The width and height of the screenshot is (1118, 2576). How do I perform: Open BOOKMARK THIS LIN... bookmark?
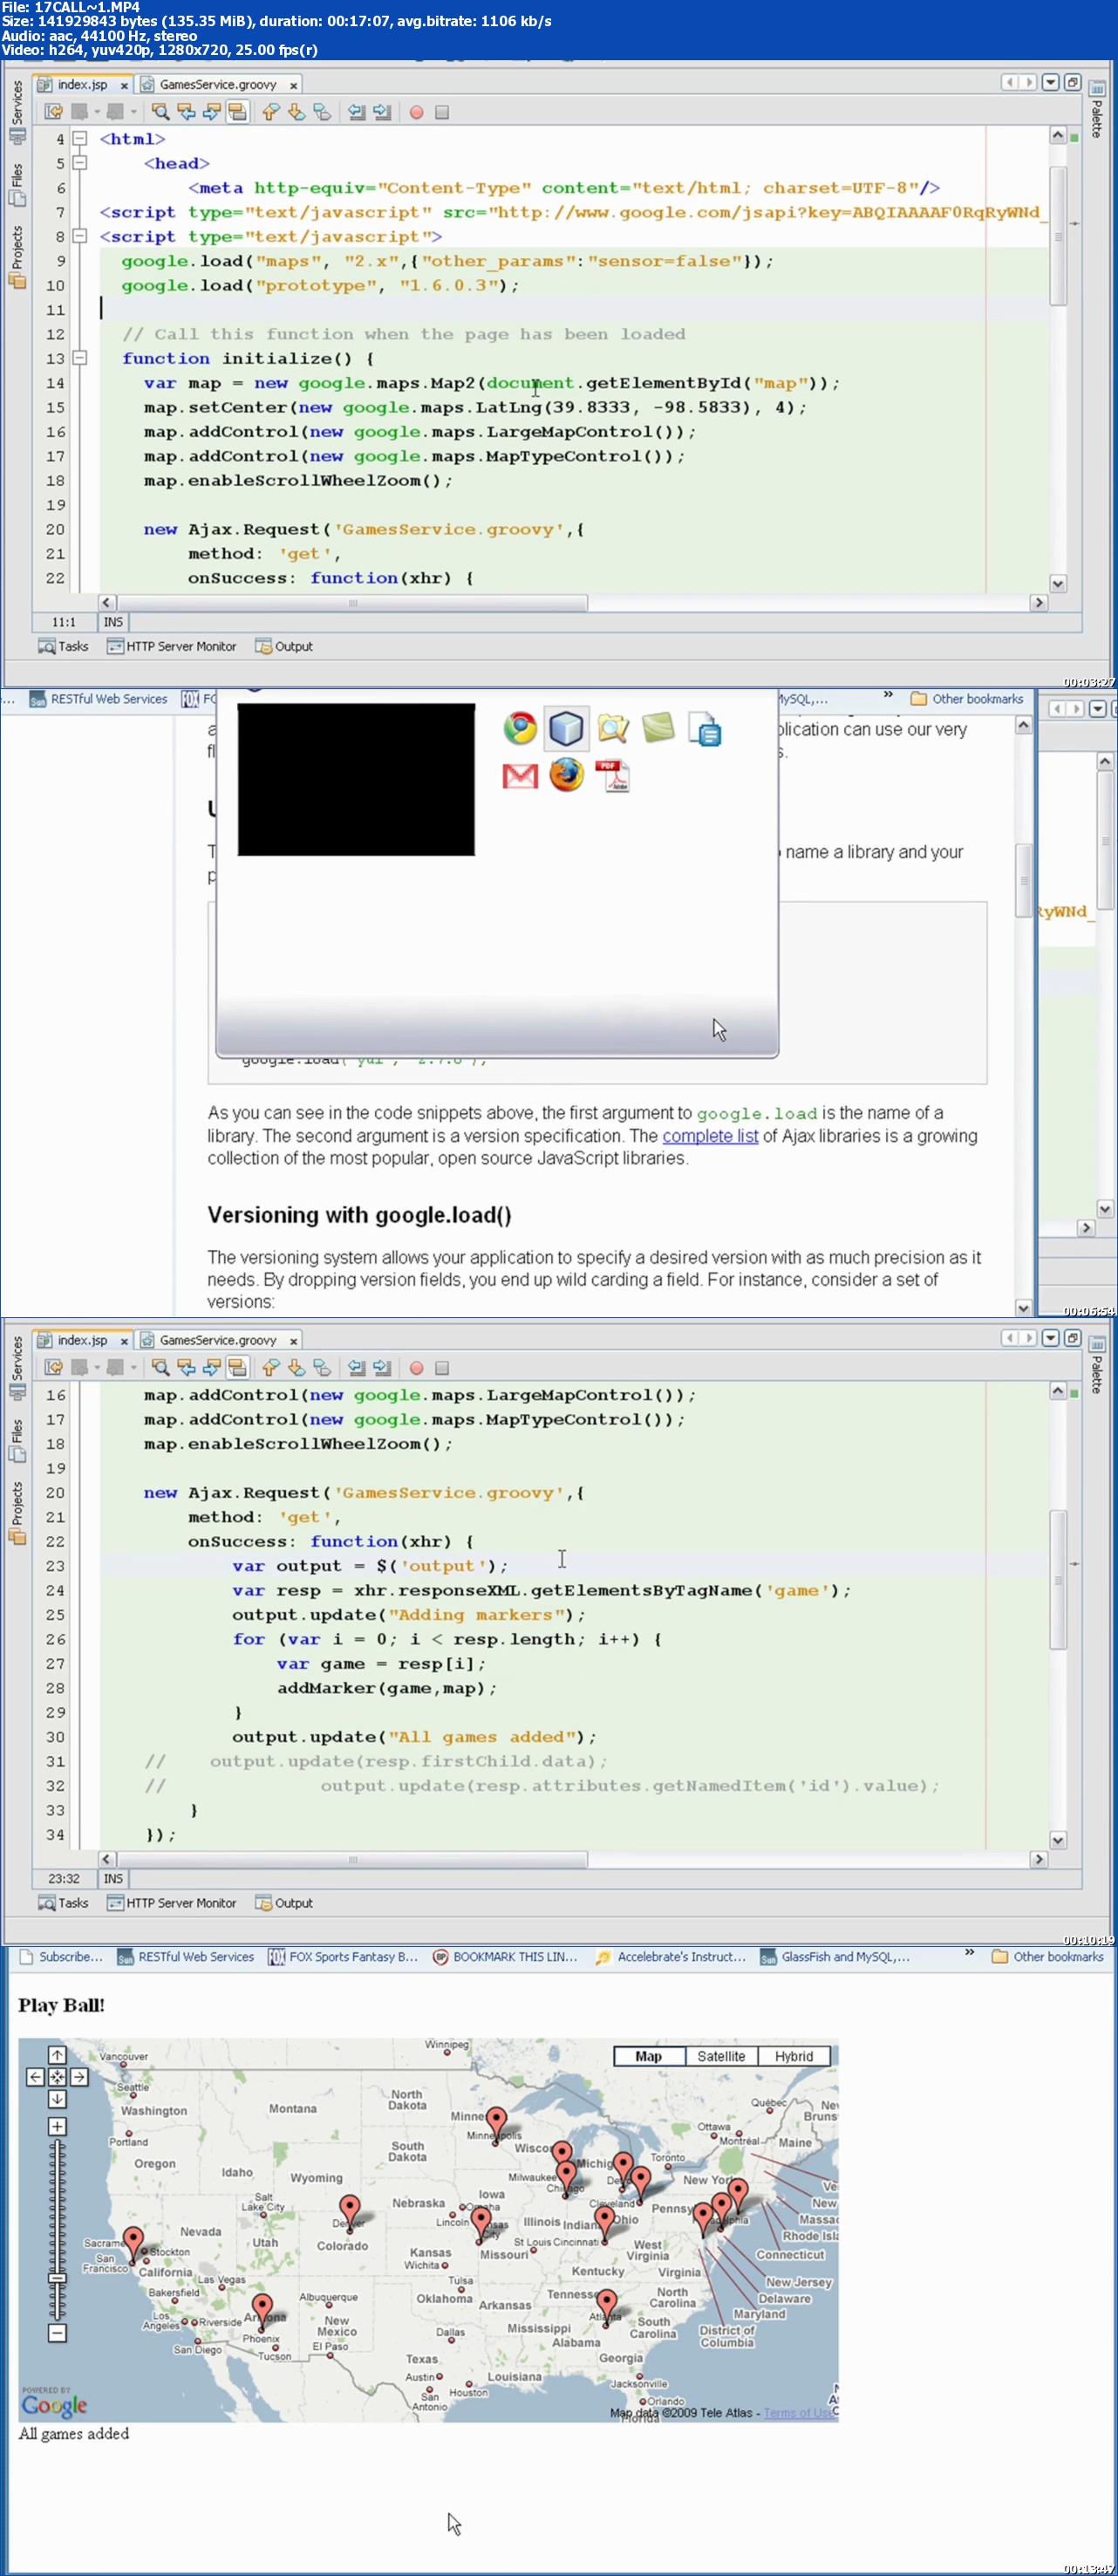[x=505, y=1957]
